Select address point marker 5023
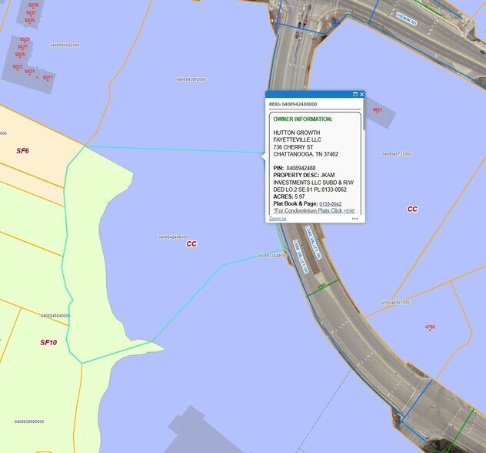The width and height of the screenshot is (486, 453). (x=17, y=67)
